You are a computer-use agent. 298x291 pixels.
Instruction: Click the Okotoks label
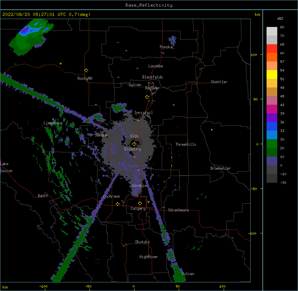point(142,242)
